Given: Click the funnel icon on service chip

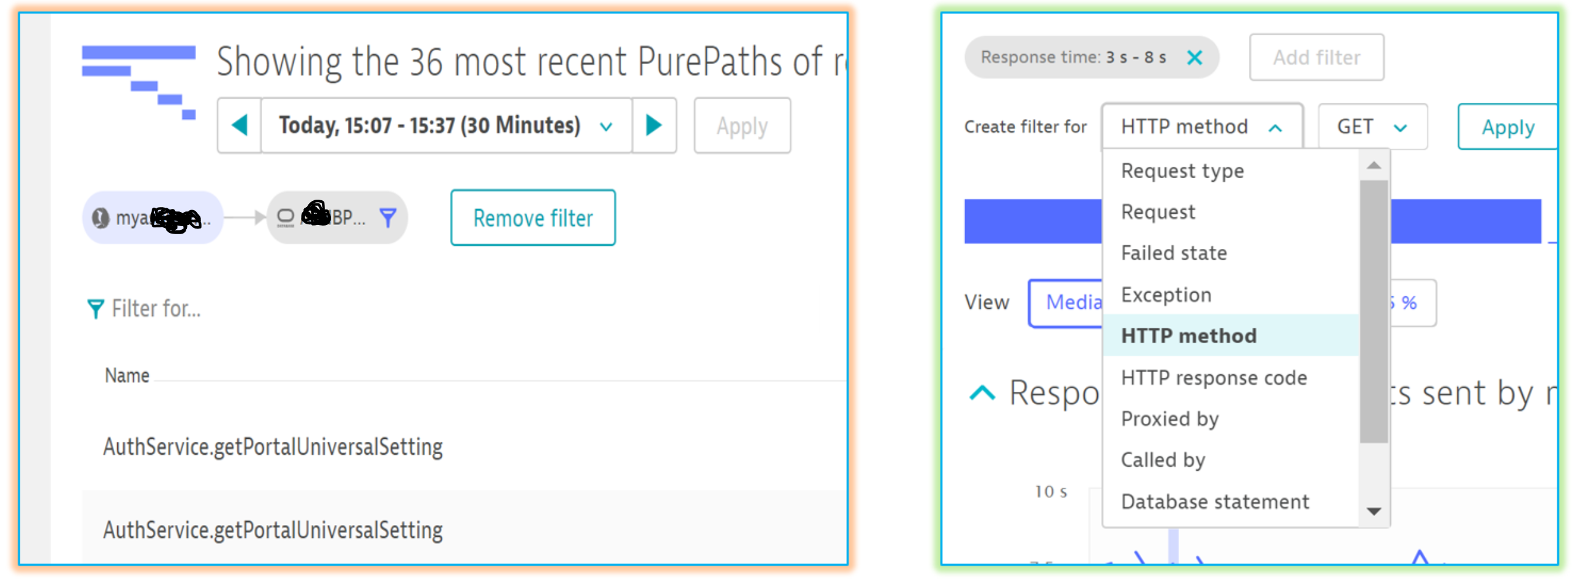Looking at the screenshot, I should coord(387,218).
